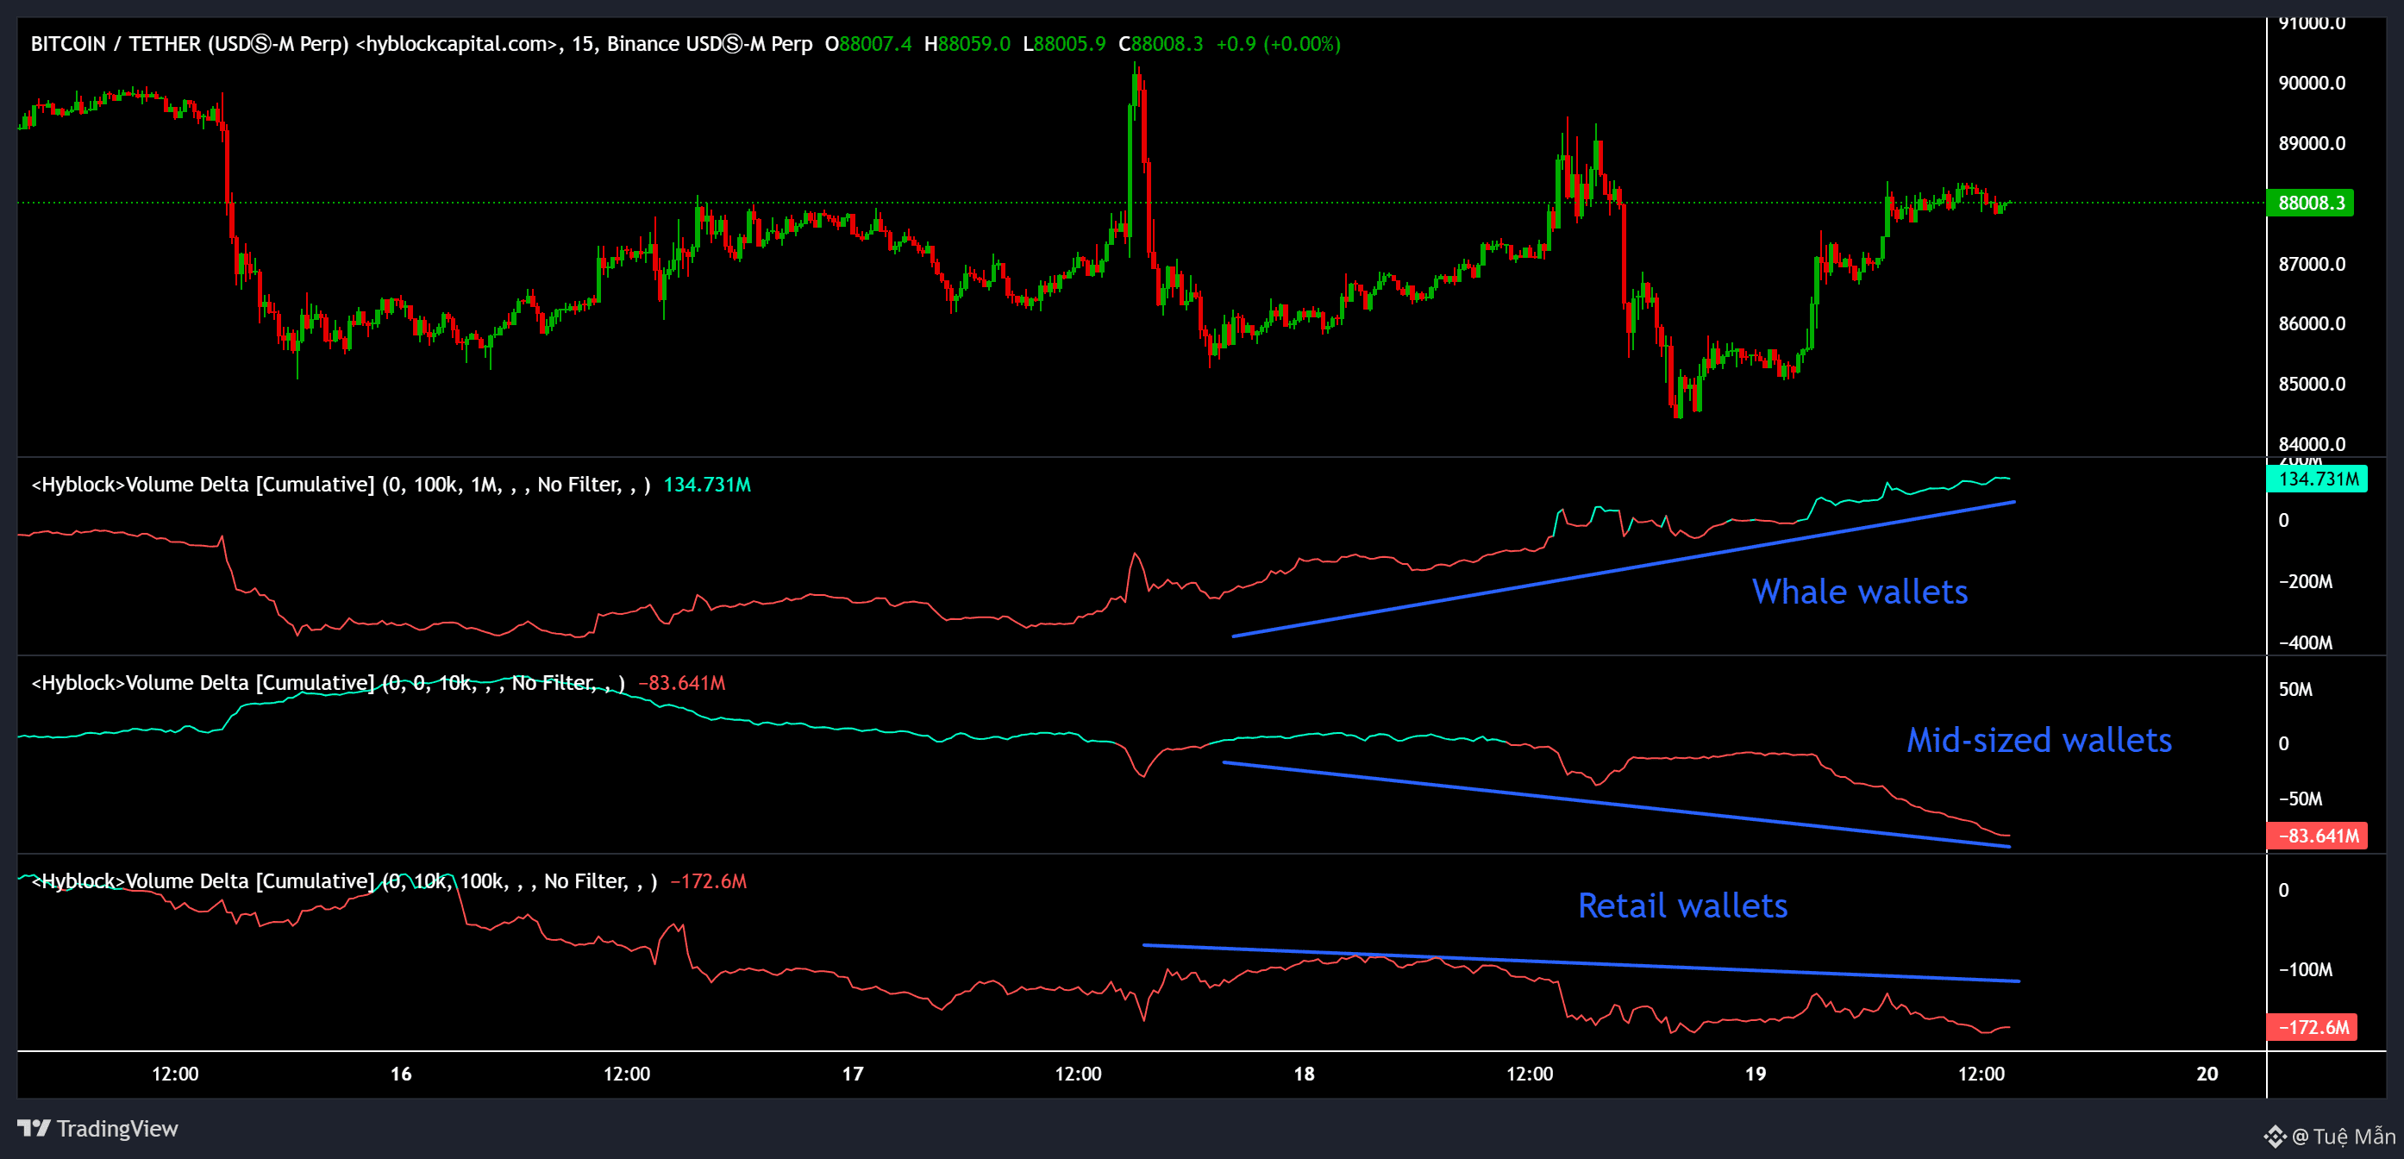Click the red -172.6M value tag
The width and height of the screenshot is (2404, 1159).
(x=2313, y=1027)
